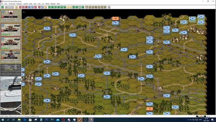Open the Info menu
The width and height of the screenshot is (216, 122).
(35, 4)
